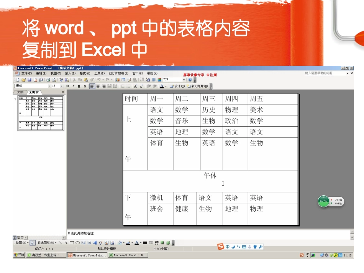Select the slide 1 thumbnail in the panel
The image size is (364, 273).
pos(41,113)
